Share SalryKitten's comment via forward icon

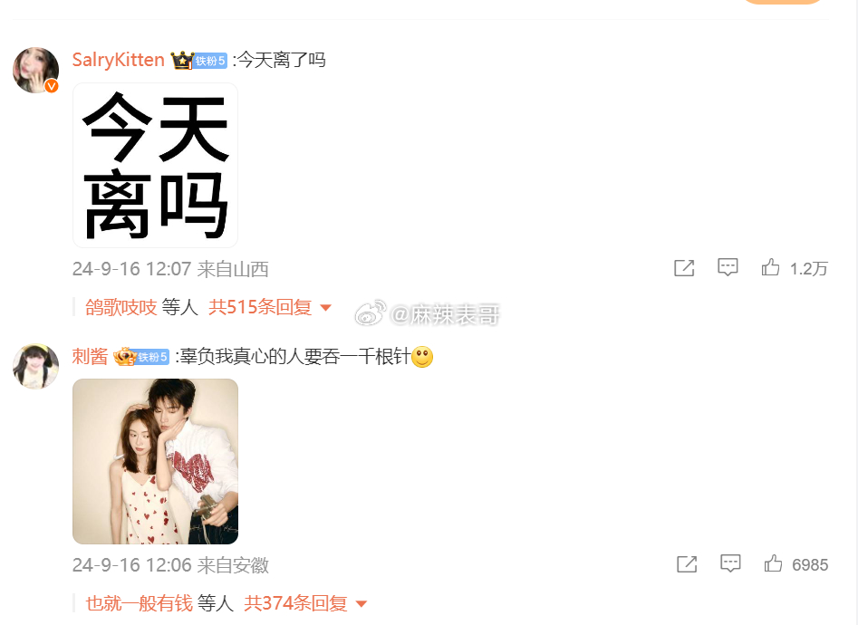[684, 267]
